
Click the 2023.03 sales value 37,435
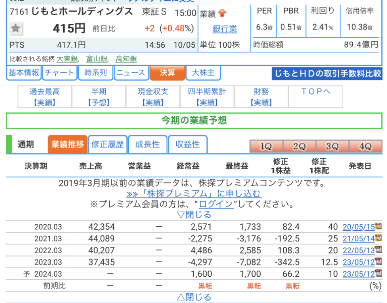click(x=102, y=262)
